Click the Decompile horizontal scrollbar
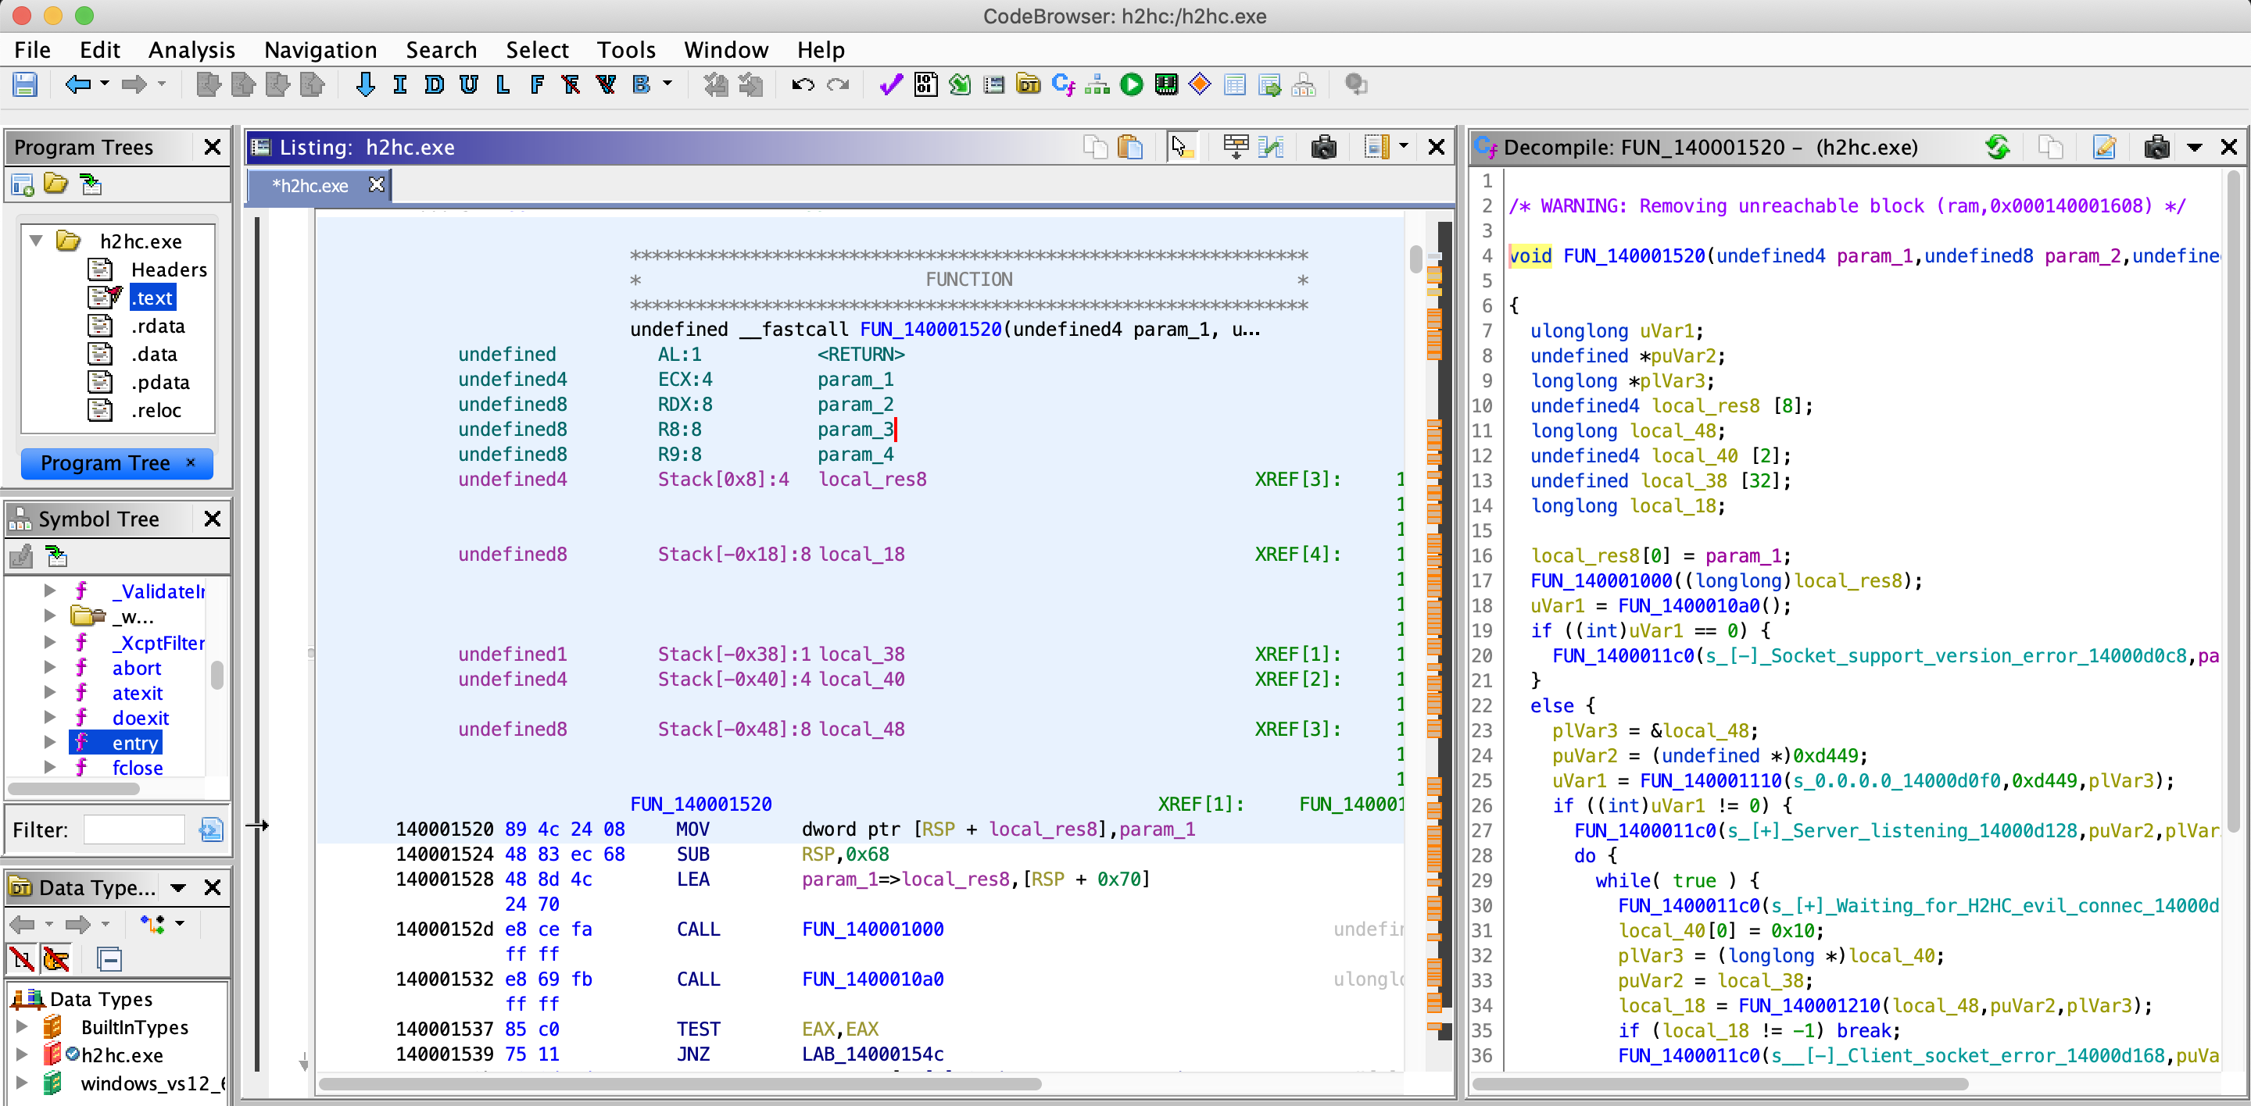Screen dimensions: 2251x1106 (x=1720, y=1083)
